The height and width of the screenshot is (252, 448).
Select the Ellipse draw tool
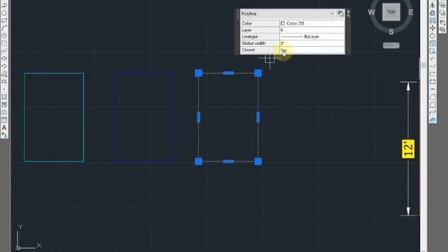click(x=4, y=59)
